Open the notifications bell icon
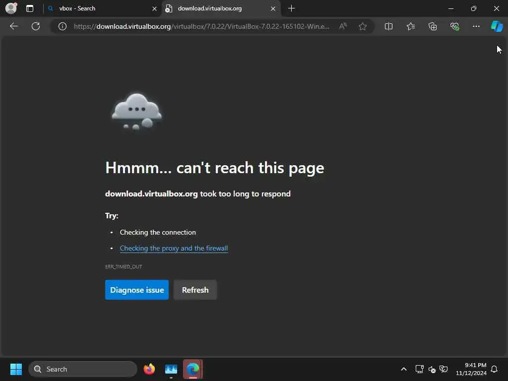The width and height of the screenshot is (508, 381). (494, 369)
